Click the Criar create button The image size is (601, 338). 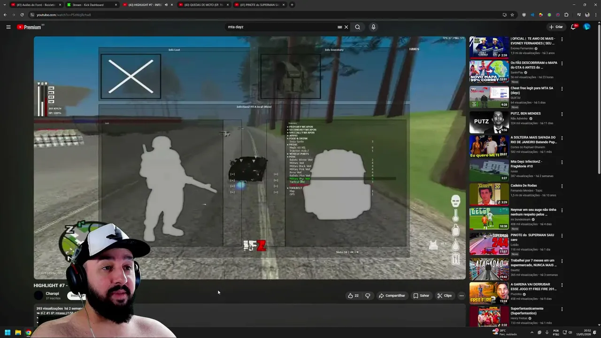coord(556,27)
